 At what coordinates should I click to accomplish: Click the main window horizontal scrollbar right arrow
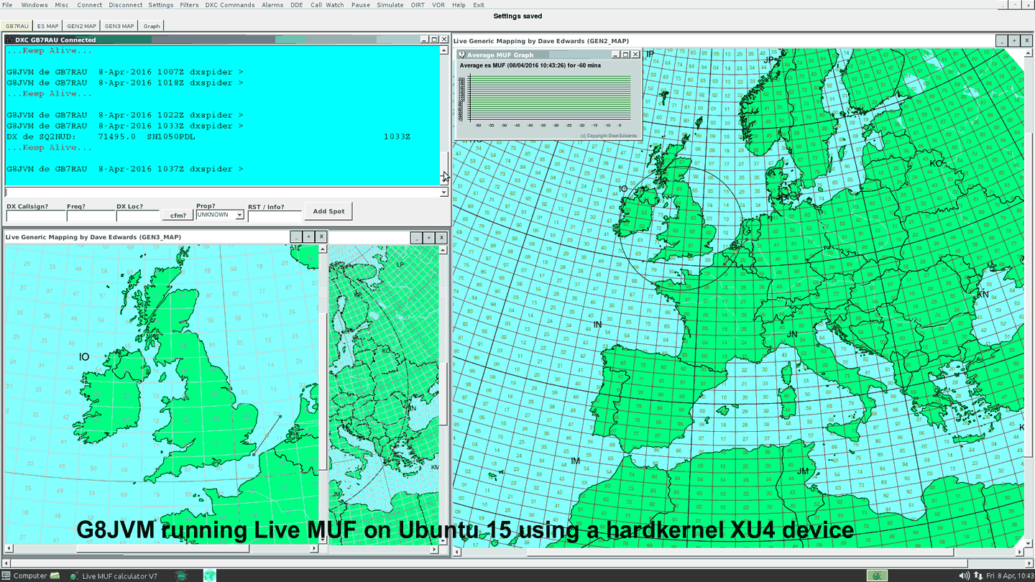[1029, 563]
